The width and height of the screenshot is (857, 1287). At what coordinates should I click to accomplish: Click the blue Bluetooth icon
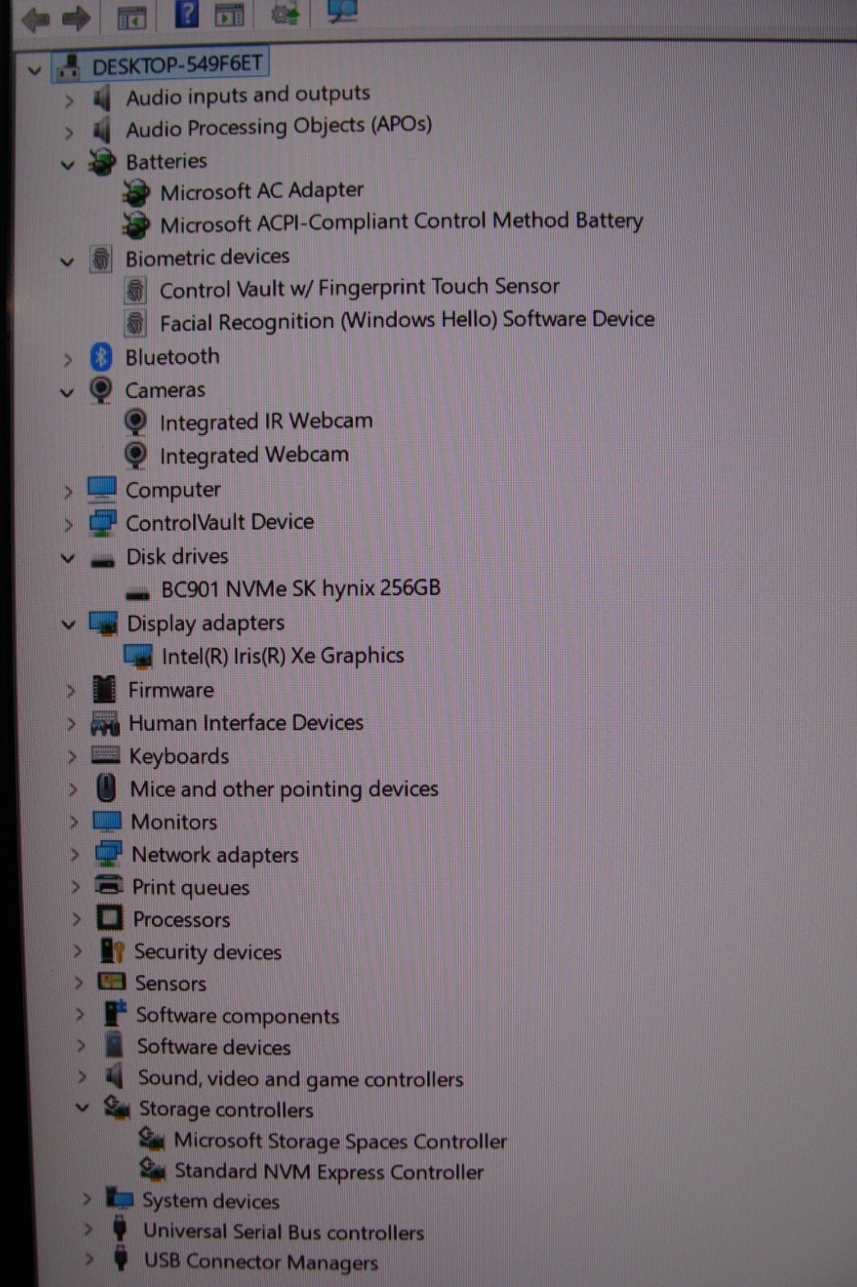[101, 357]
